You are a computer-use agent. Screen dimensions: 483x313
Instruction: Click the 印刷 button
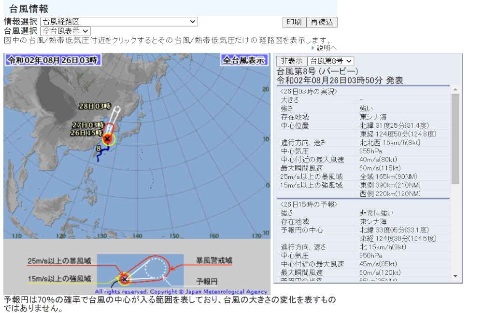tap(294, 22)
